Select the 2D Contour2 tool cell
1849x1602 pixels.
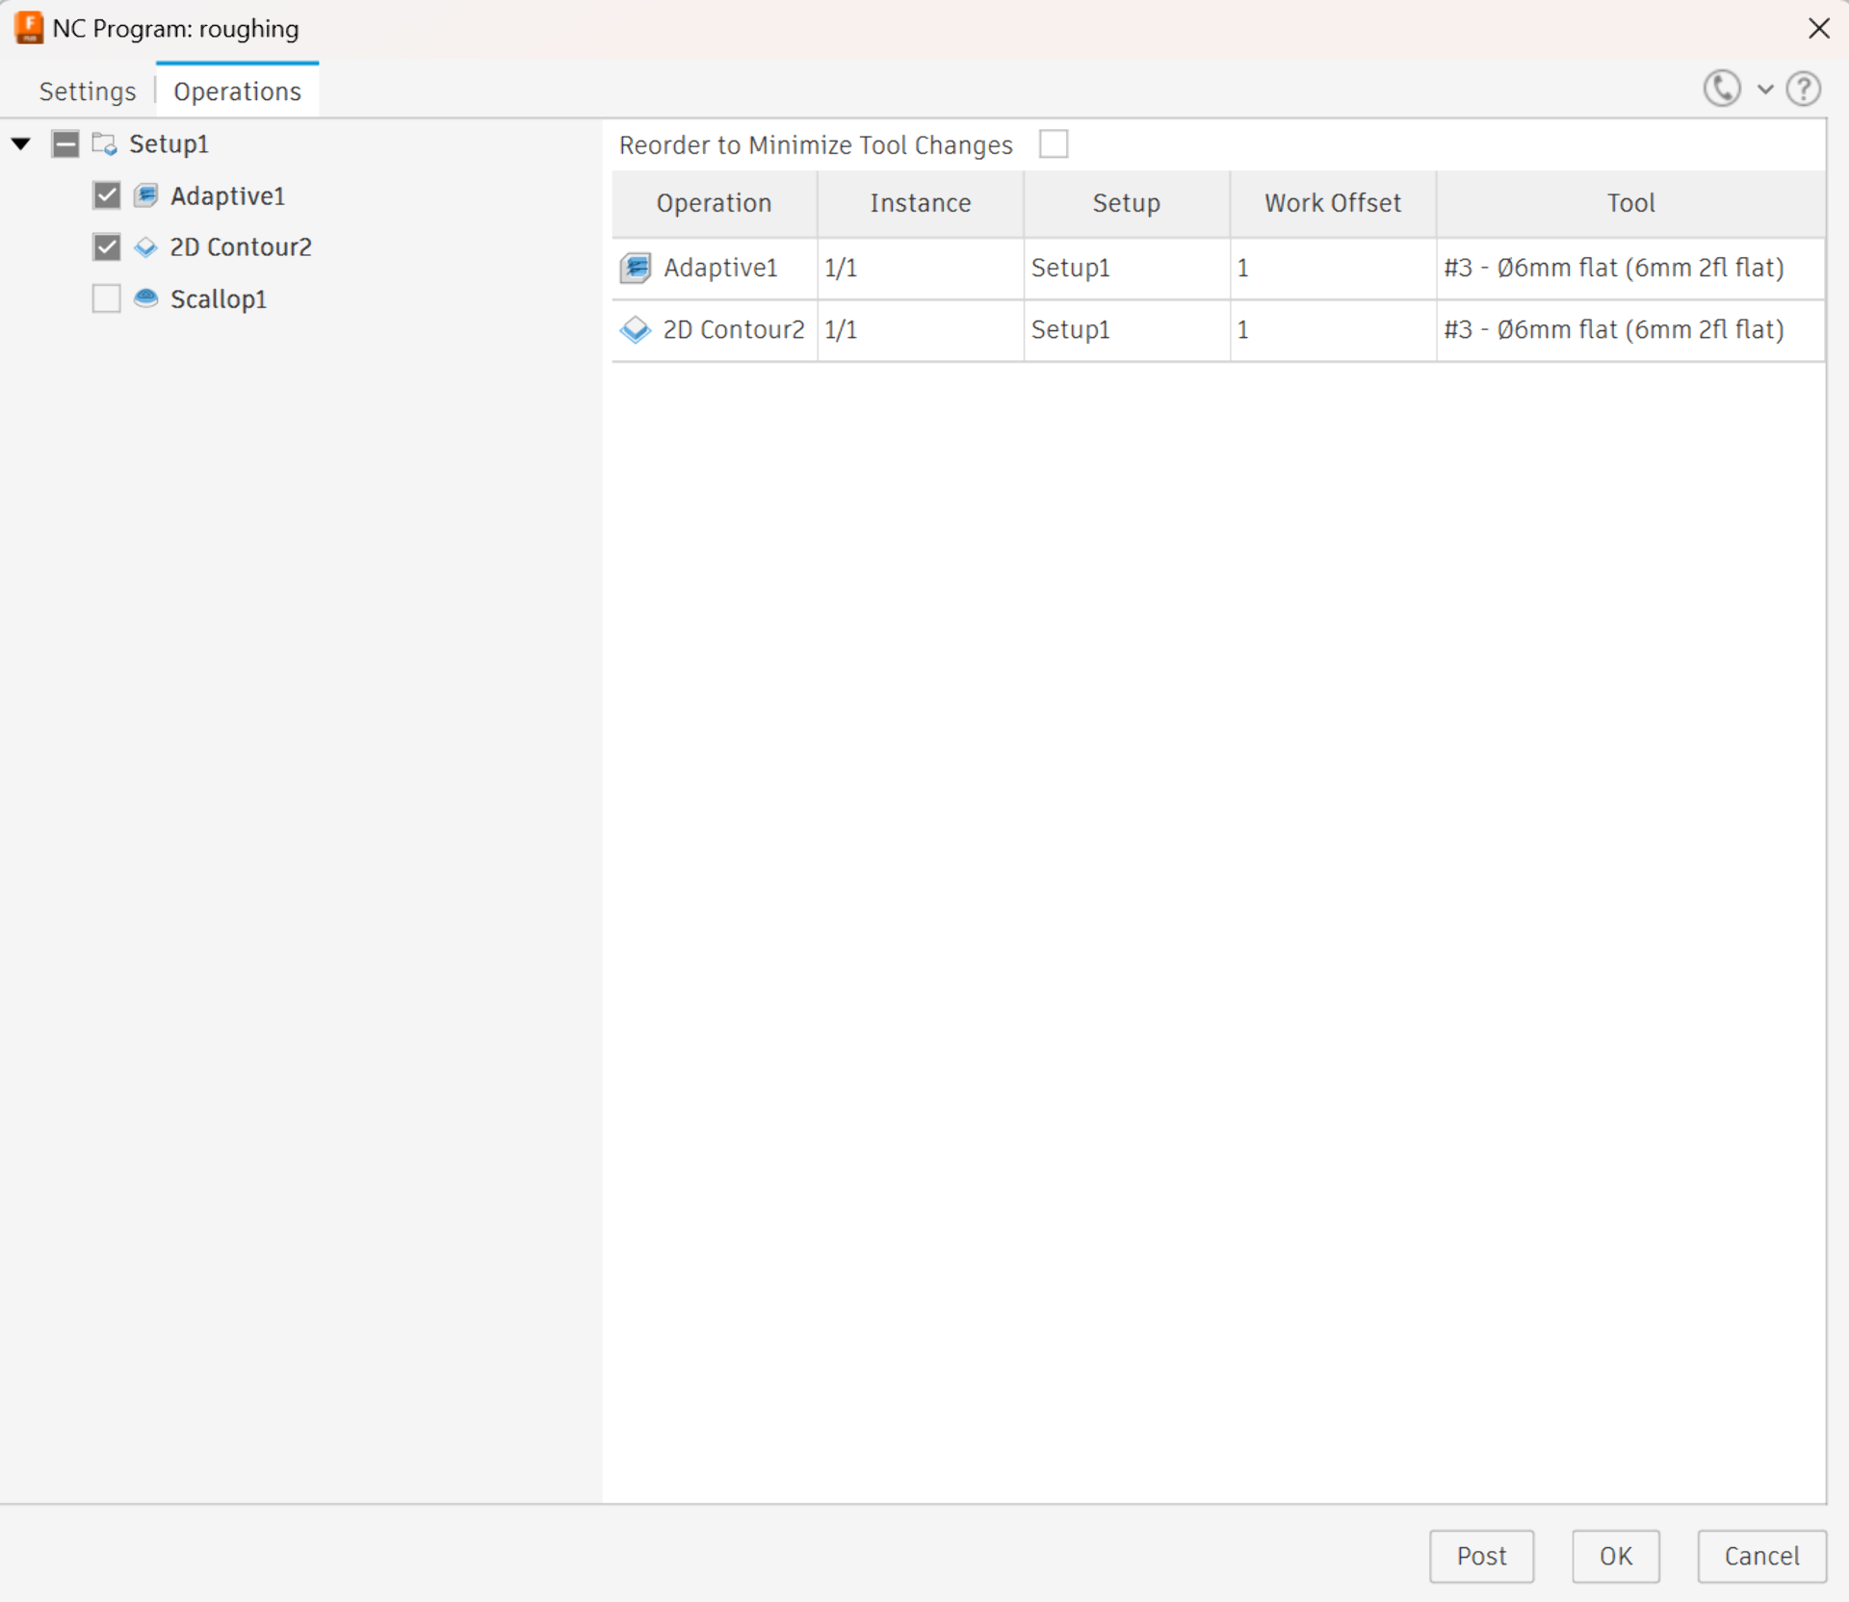[1613, 330]
